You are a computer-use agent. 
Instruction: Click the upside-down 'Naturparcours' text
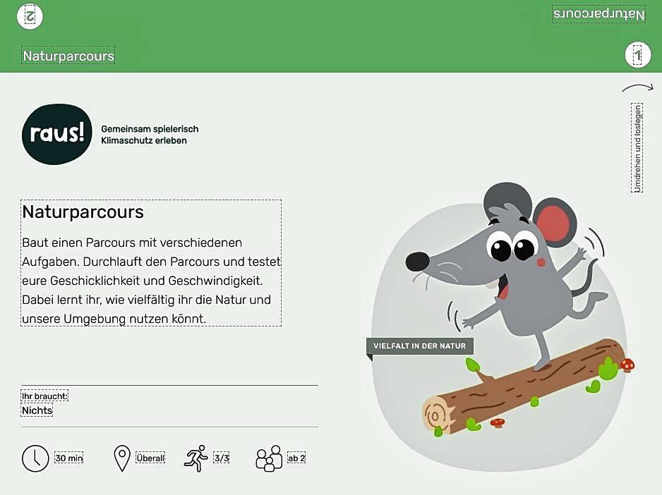pyautogui.click(x=598, y=14)
